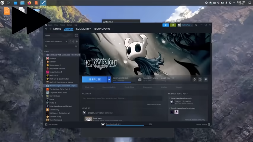
Task: Open the notifications bell icon
Action: 173,25
